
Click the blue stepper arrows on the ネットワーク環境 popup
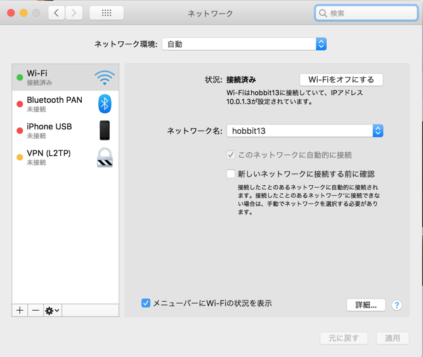(322, 44)
